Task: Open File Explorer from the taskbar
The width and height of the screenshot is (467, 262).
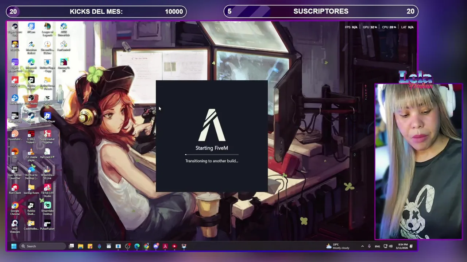Action: (81, 246)
